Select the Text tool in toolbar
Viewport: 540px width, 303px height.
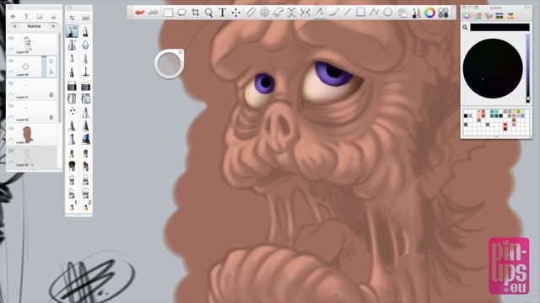click(x=222, y=13)
